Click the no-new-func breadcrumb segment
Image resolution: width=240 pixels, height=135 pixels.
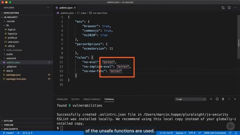(100, 13)
